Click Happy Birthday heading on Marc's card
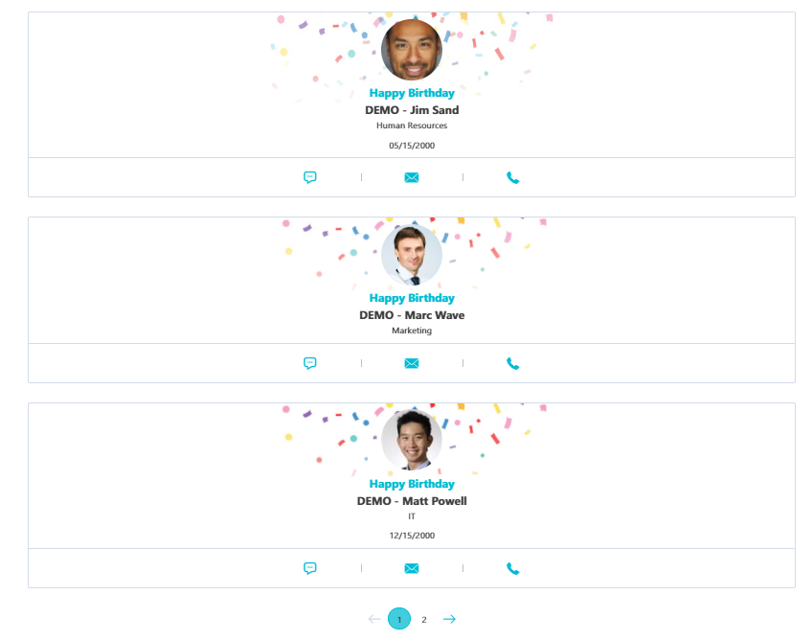This screenshot has height=641, width=812. 412,298
